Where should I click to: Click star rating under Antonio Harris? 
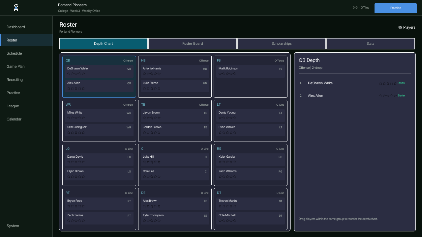click(152, 74)
